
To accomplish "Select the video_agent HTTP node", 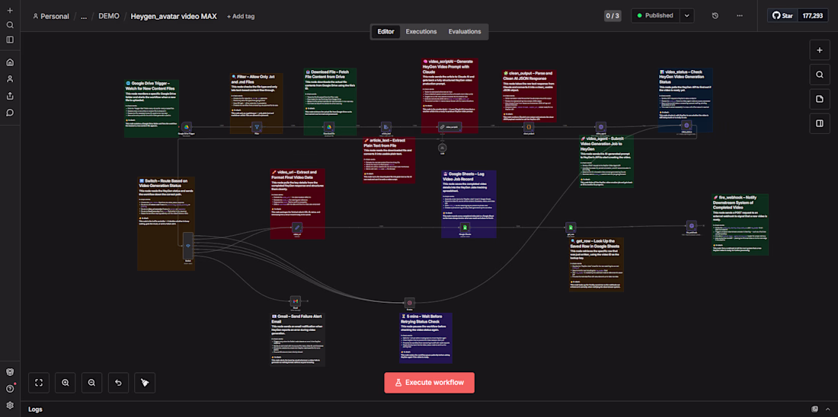I will pyautogui.click(x=601, y=127).
